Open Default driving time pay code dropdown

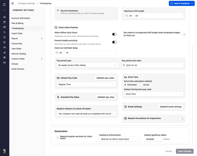[154, 94]
